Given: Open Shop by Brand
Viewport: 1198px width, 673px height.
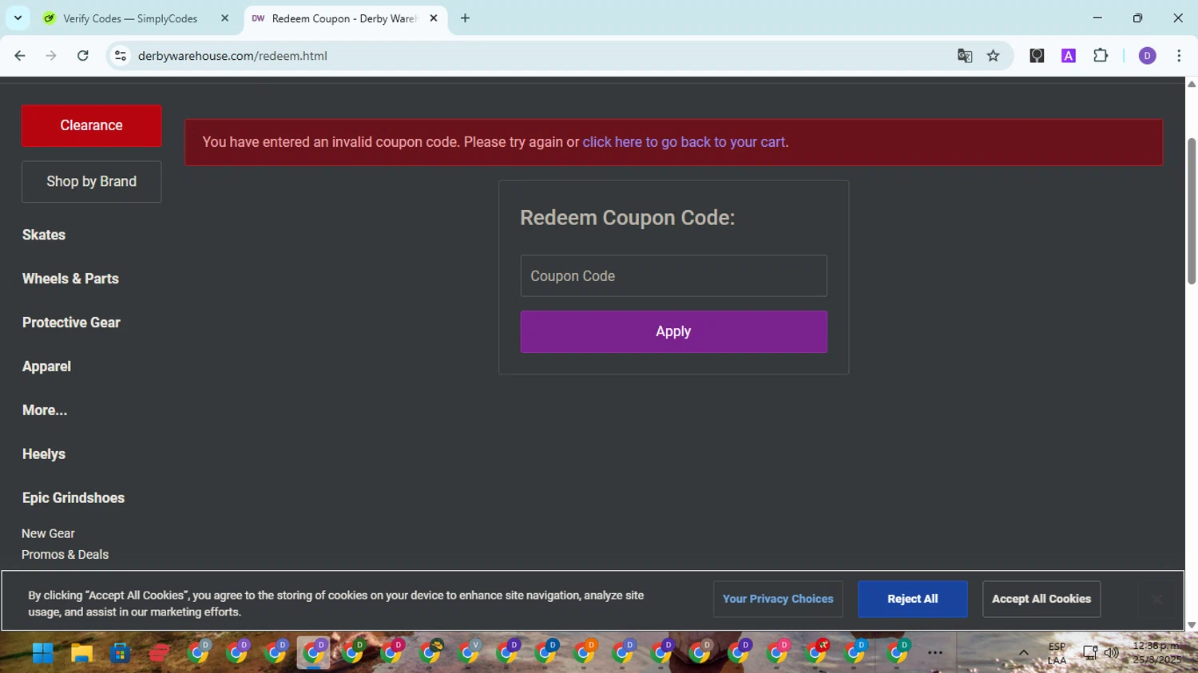Looking at the screenshot, I should coord(92,181).
